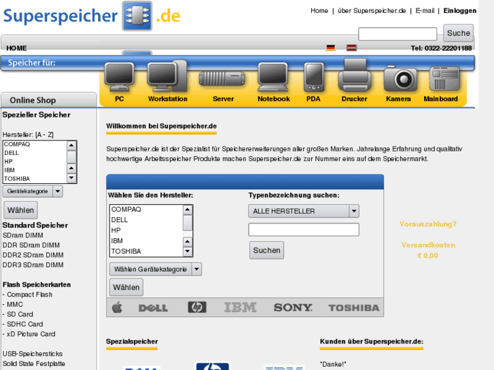Click the E-mail link
Viewport: 494px width, 370px height.
[425, 11]
